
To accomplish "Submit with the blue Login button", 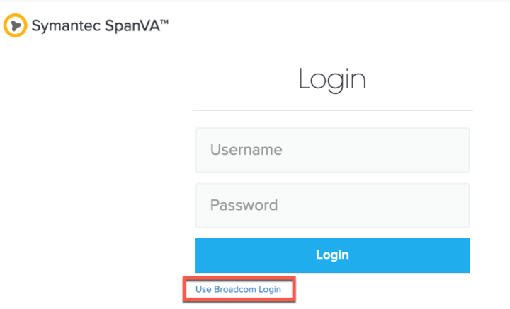I will pos(332,255).
